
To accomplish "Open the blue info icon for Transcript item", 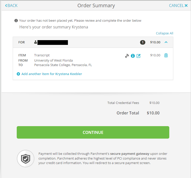I will click(x=133, y=56).
